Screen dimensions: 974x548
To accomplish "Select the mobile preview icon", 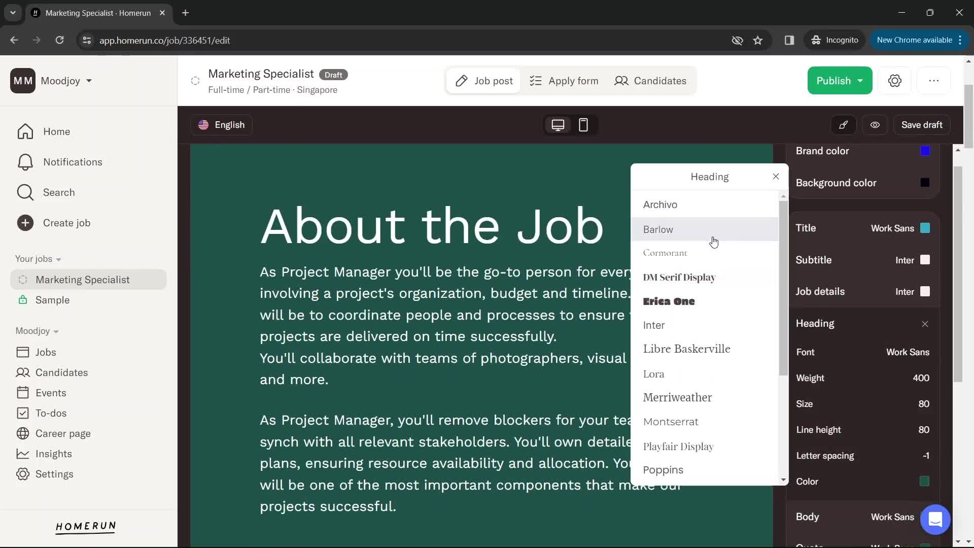I will 583,124.
